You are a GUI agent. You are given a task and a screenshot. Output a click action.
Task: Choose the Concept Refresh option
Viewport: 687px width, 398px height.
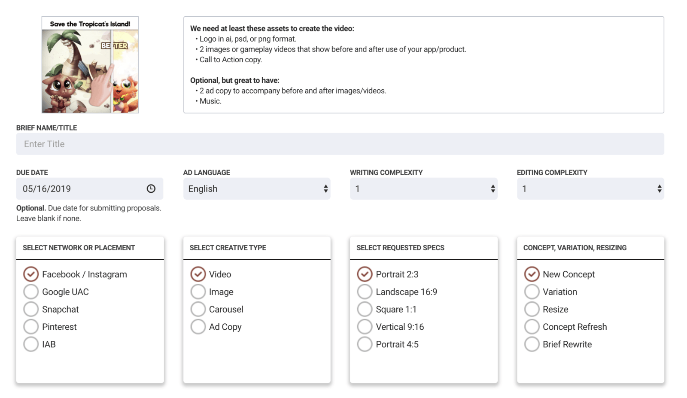pyautogui.click(x=532, y=327)
